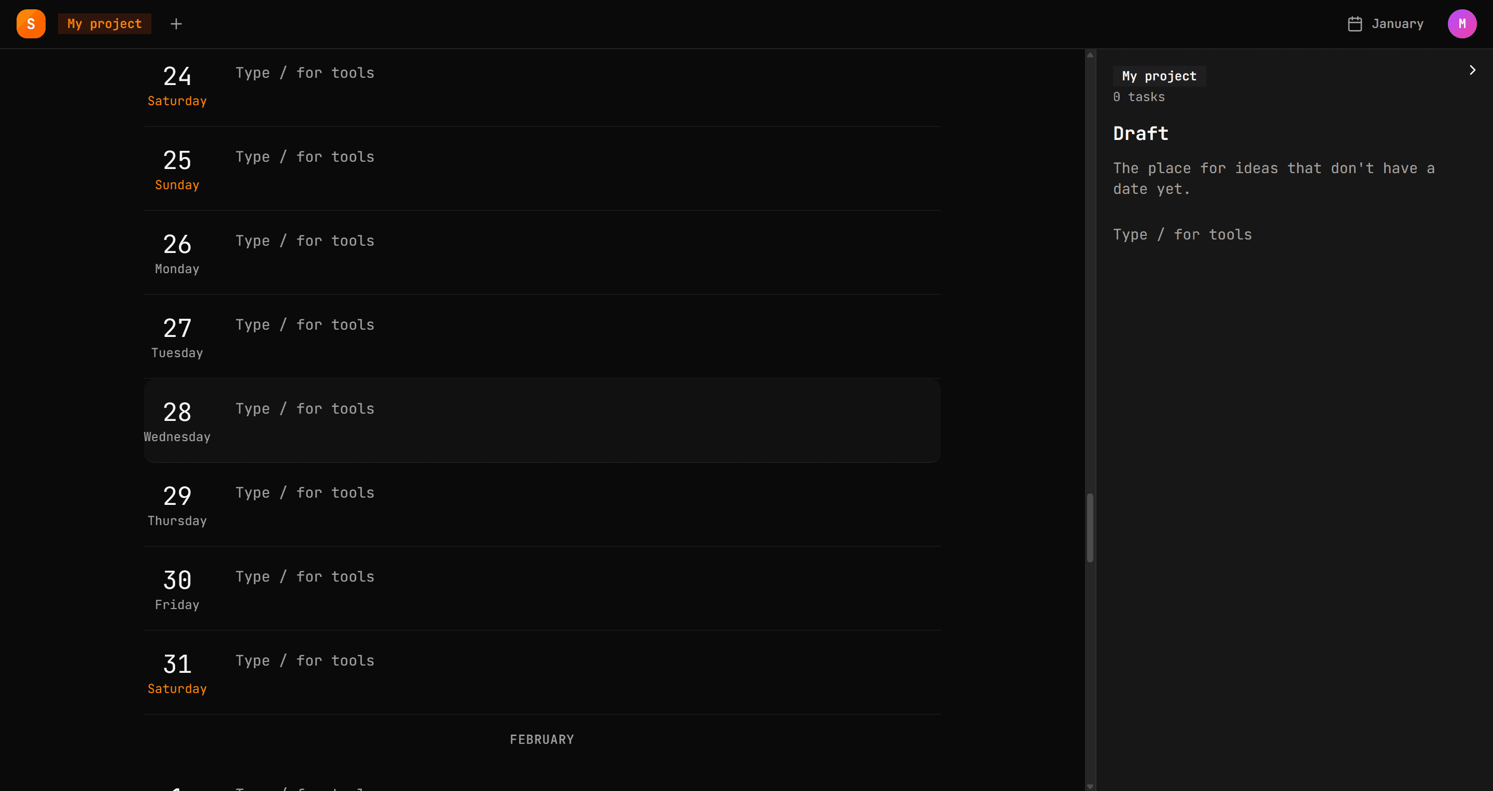Select the date 25 Sunday label
Image resolution: width=1493 pixels, height=791 pixels.
(177, 170)
